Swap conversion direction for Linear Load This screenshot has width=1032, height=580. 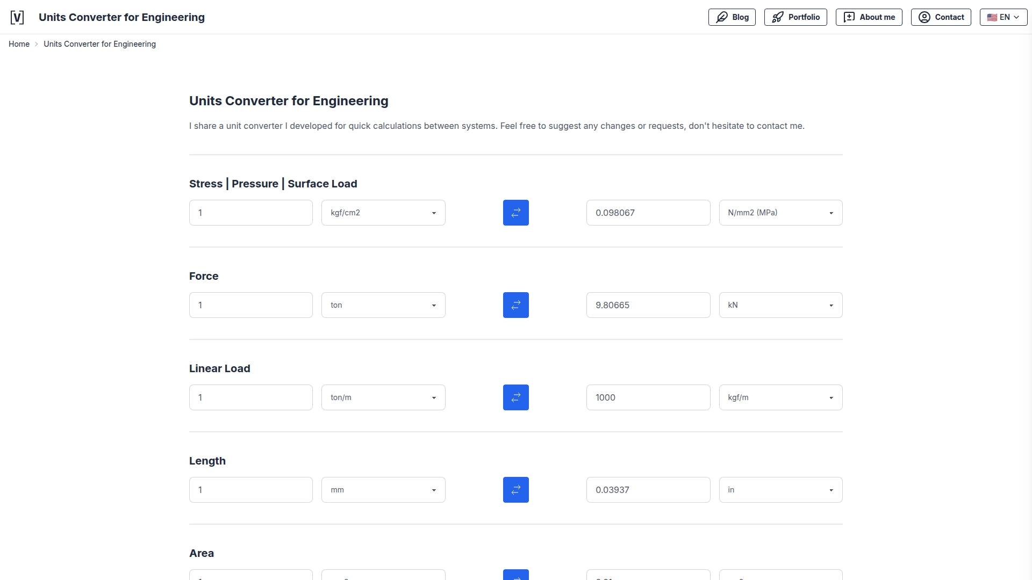tap(515, 397)
